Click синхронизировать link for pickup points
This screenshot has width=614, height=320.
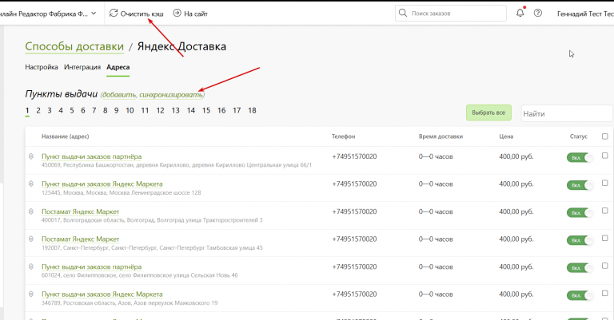(x=171, y=94)
